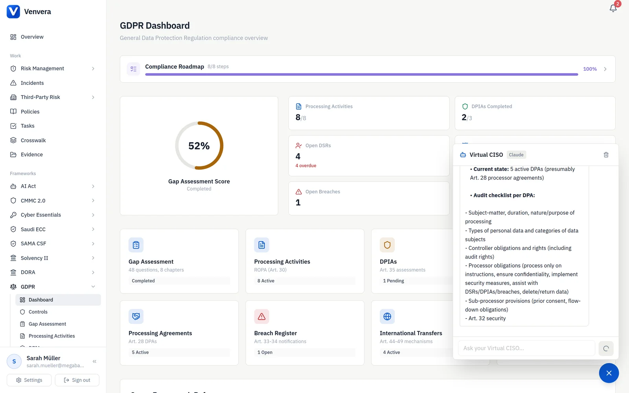Image resolution: width=629 pixels, height=393 pixels.
Task: Go to Crosswalk page
Action: tap(53, 140)
